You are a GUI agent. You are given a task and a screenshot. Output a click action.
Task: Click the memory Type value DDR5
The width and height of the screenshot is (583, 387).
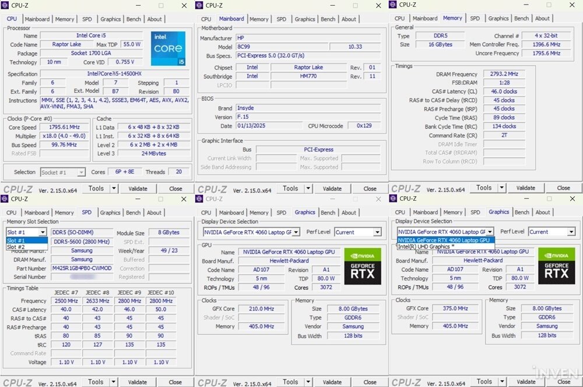441,35
